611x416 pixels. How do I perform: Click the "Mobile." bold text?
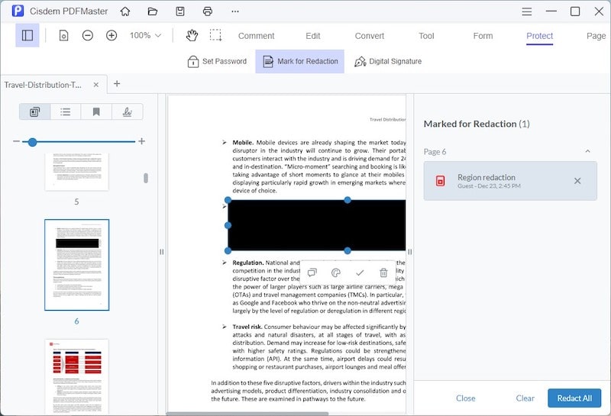(x=243, y=143)
